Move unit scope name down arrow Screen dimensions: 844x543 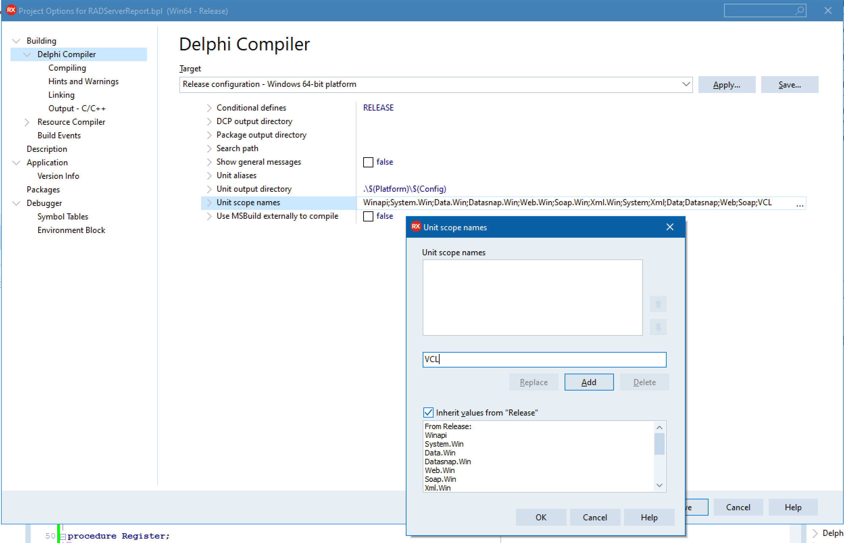point(657,327)
